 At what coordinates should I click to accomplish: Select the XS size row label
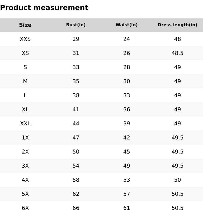pyautogui.click(x=25, y=53)
